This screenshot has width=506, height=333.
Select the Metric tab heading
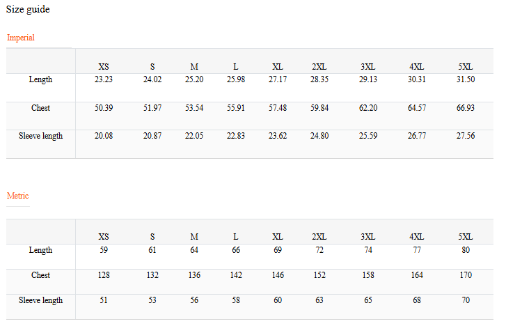coord(18,196)
